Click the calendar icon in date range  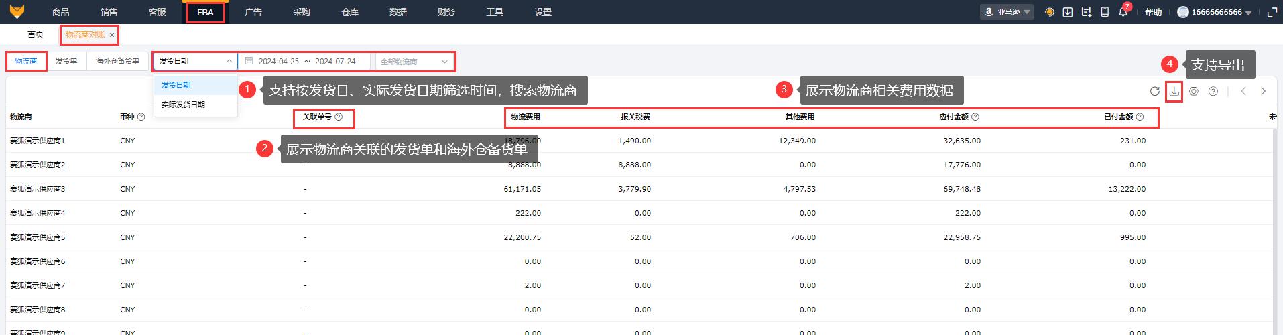(x=249, y=61)
